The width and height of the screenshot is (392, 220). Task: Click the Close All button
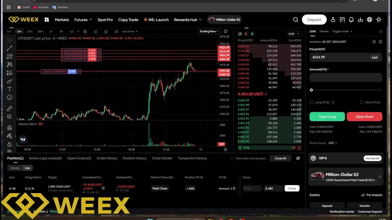[280, 158]
